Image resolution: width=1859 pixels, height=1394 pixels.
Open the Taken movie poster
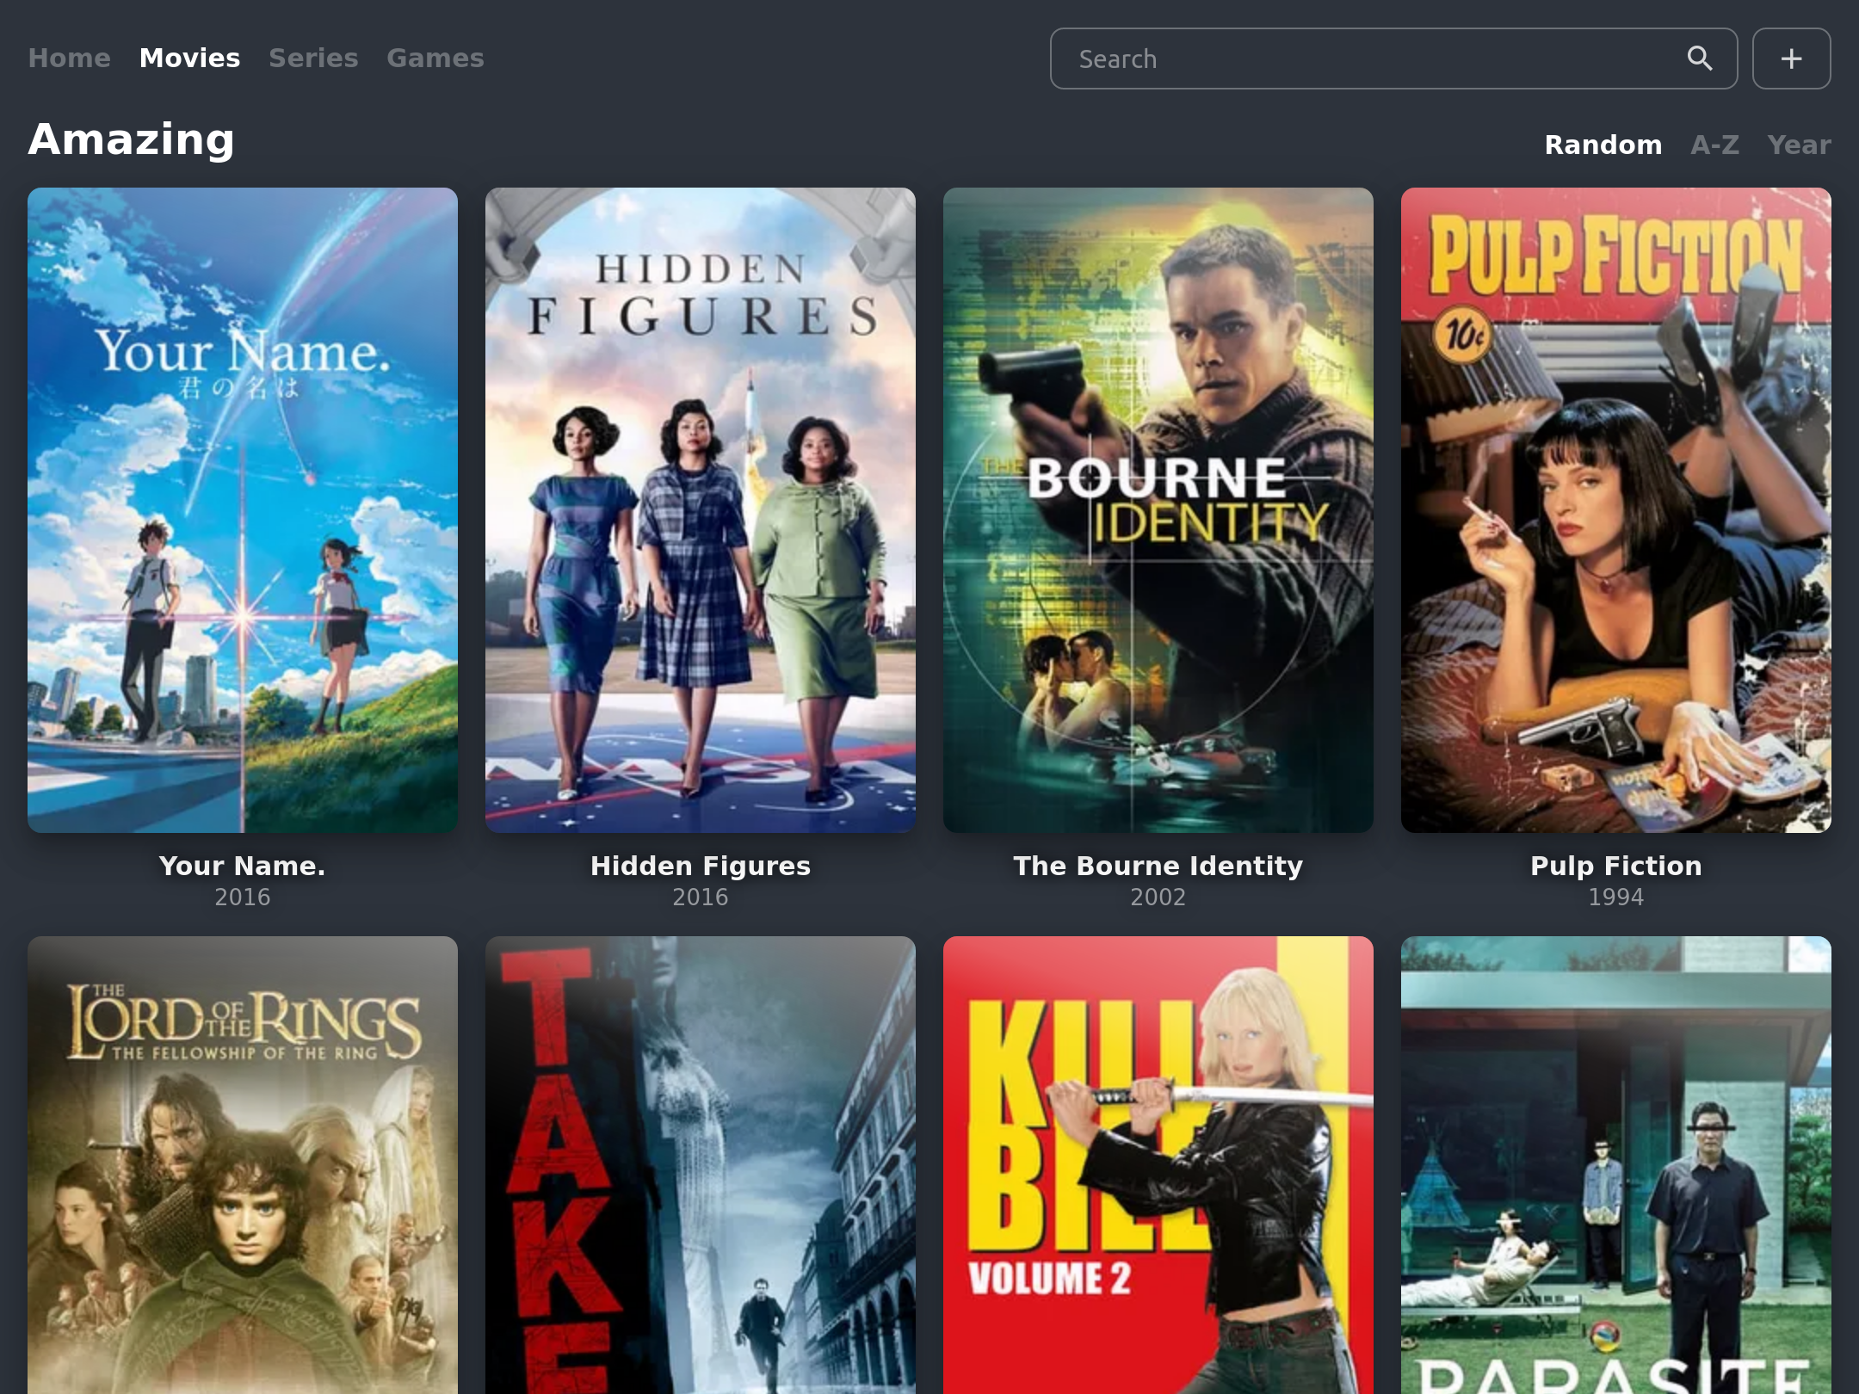(701, 1165)
